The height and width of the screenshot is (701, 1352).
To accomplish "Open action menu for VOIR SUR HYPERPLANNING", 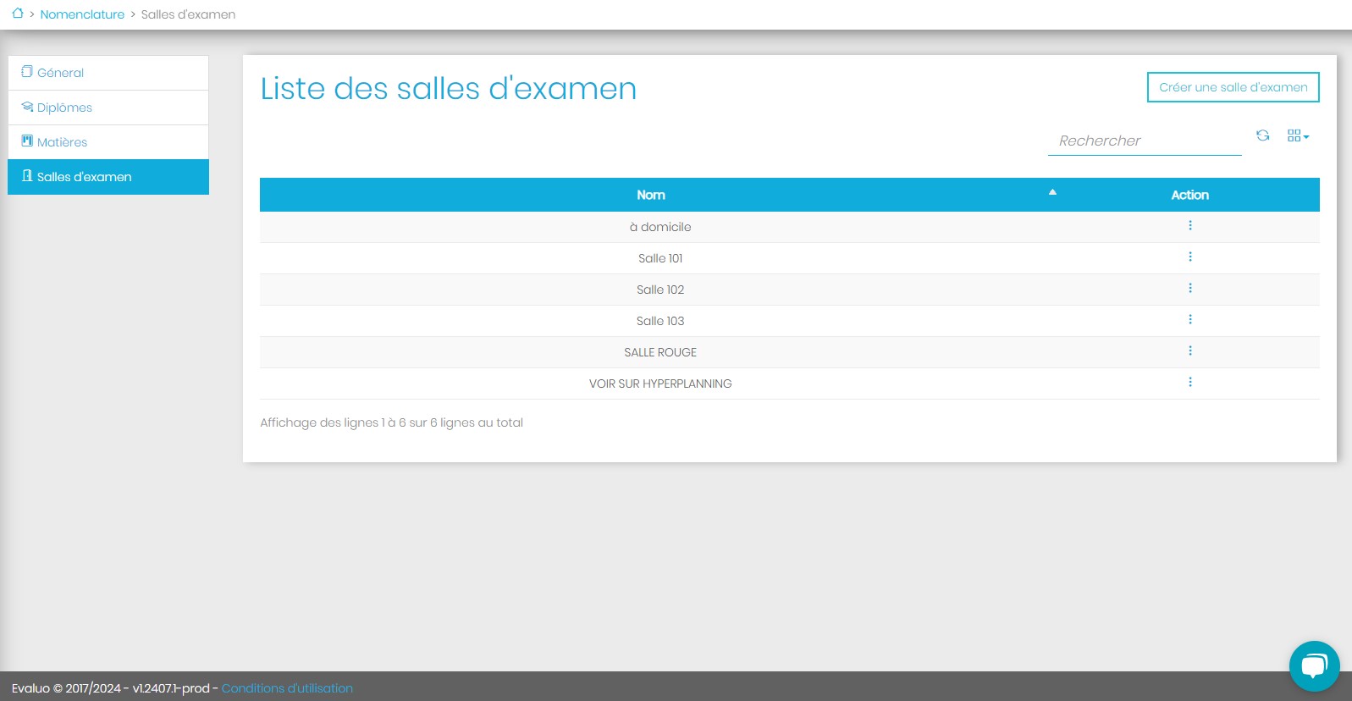I will (1189, 383).
